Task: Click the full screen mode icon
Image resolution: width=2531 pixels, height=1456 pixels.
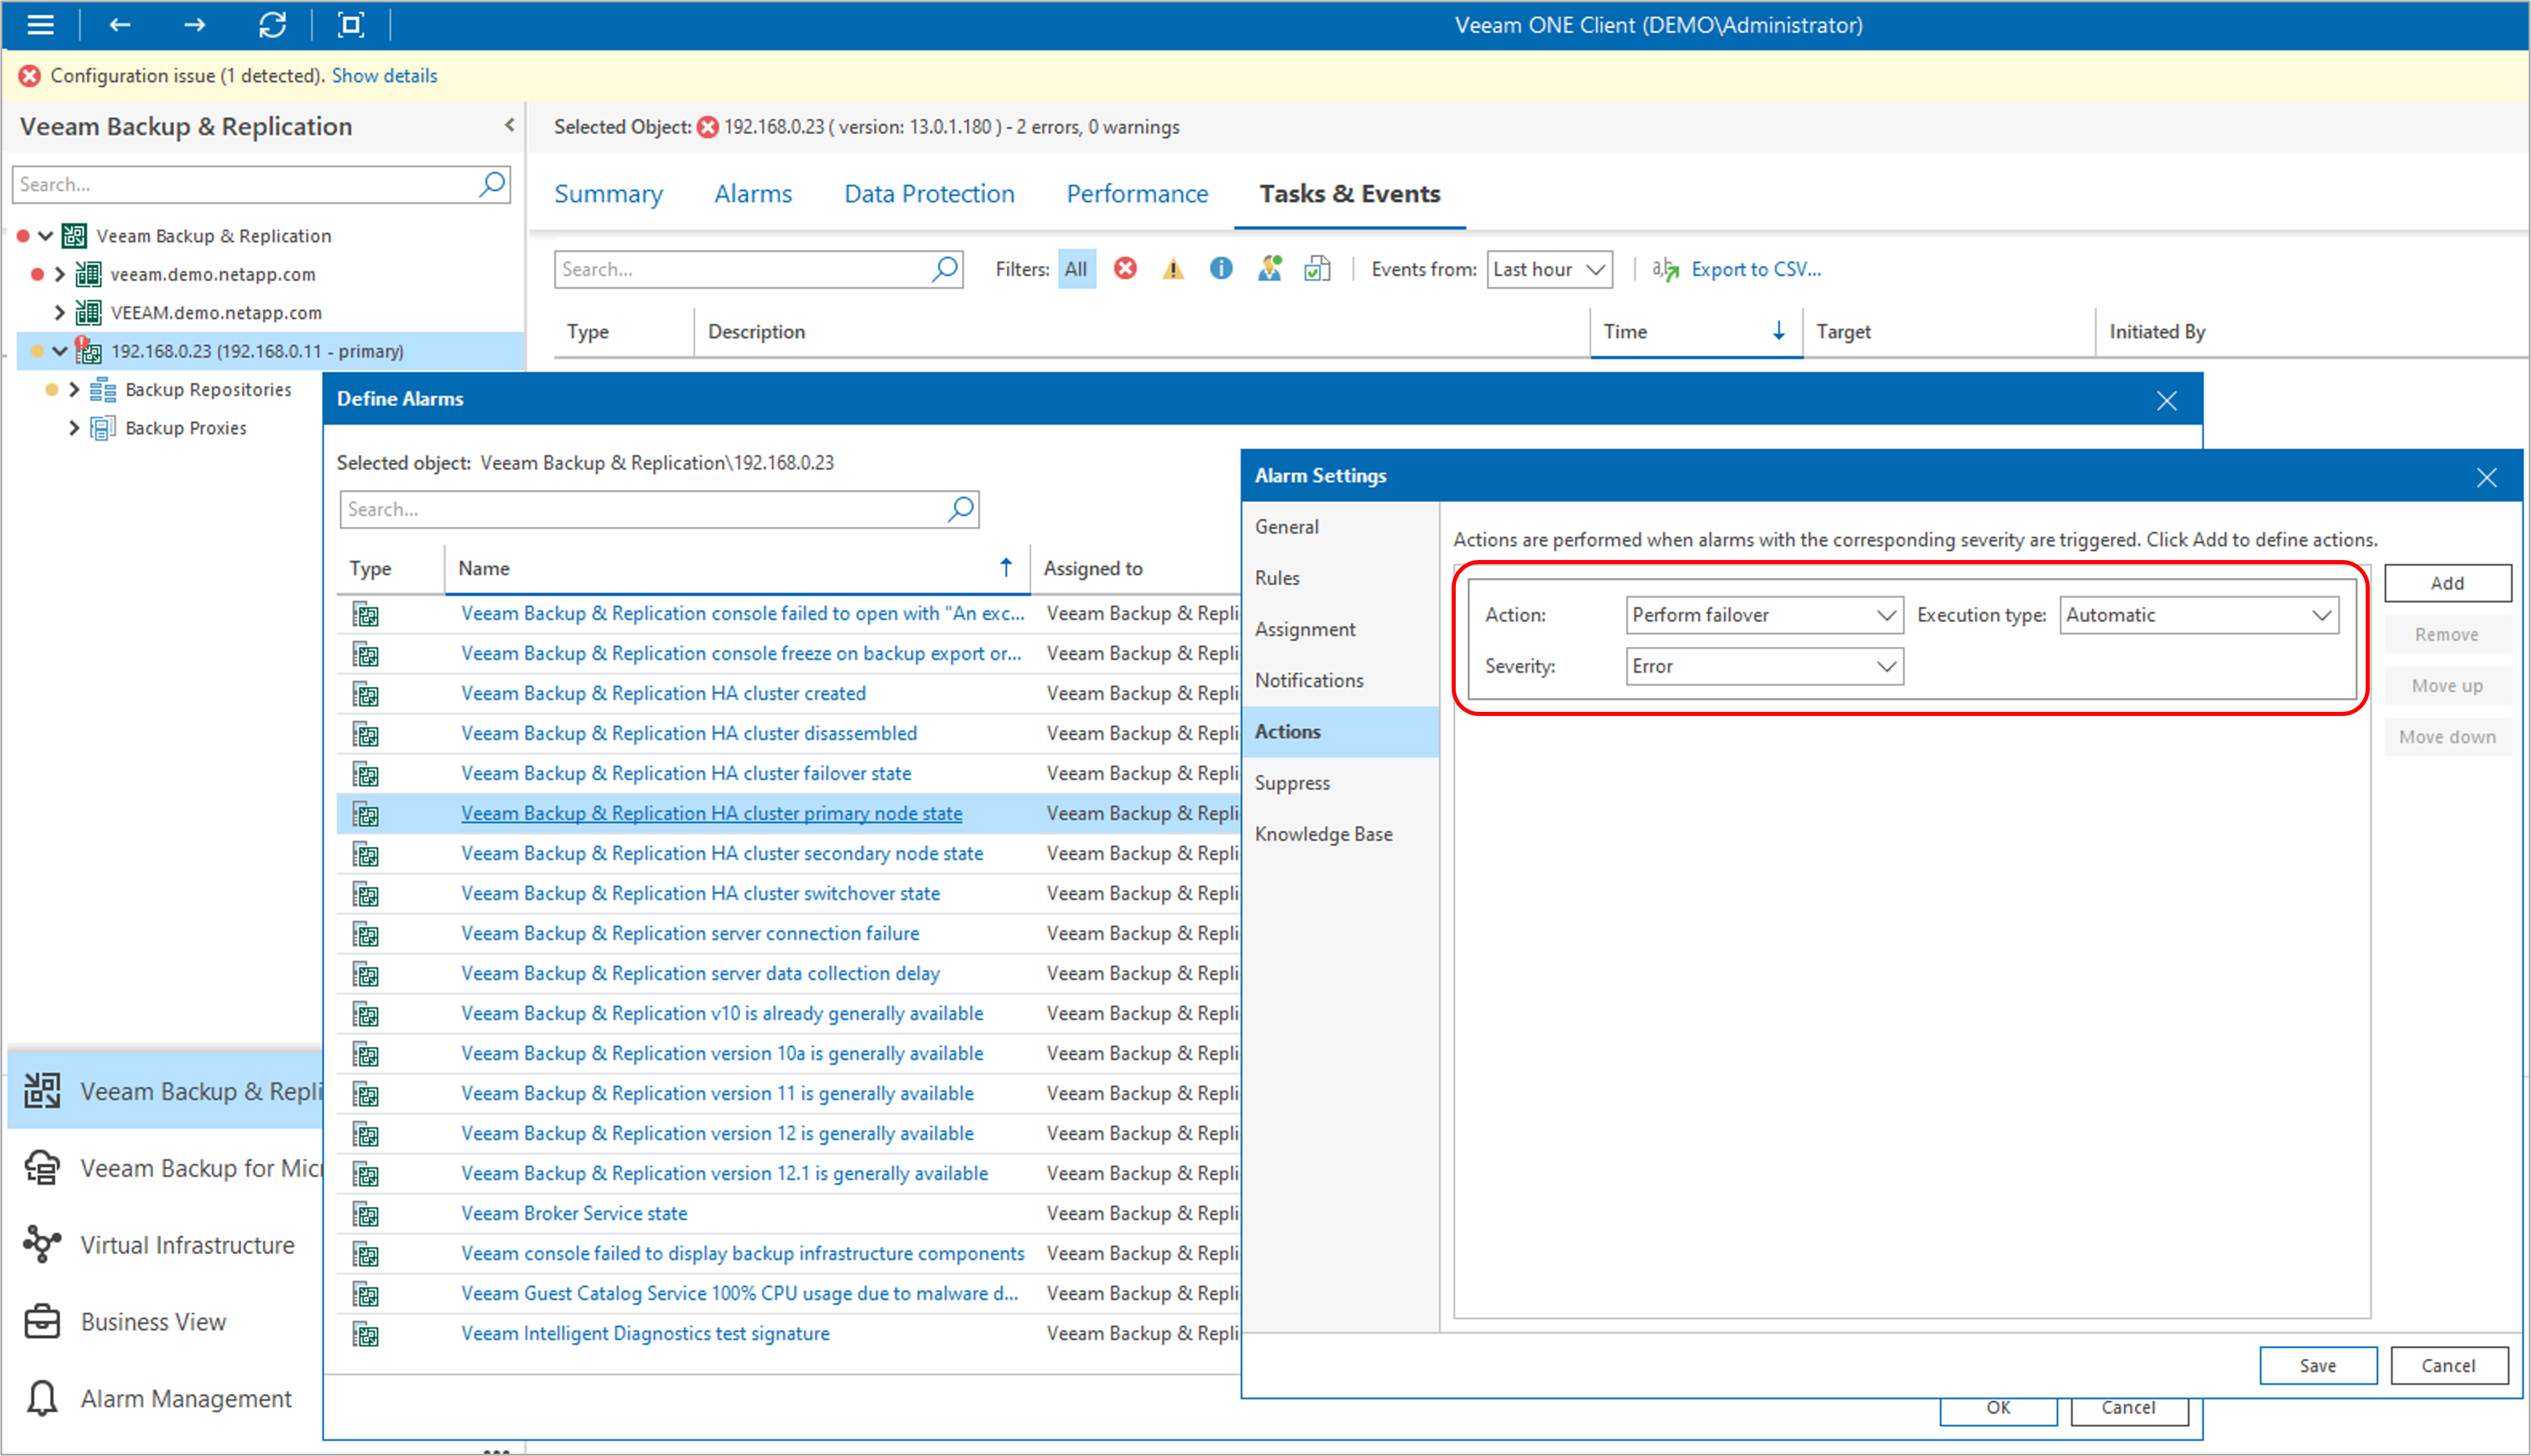Action: (x=351, y=25)
